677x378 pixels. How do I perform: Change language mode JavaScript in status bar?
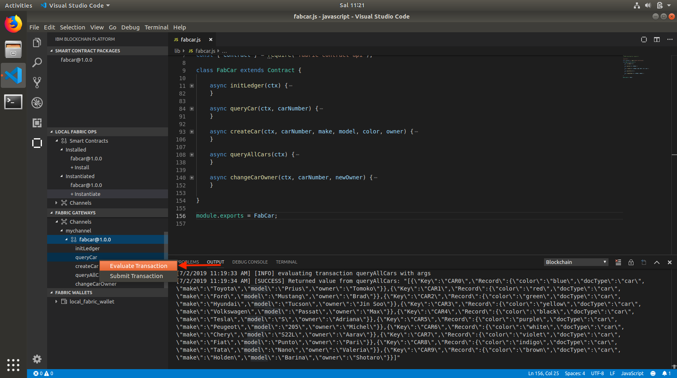point(632,374)
